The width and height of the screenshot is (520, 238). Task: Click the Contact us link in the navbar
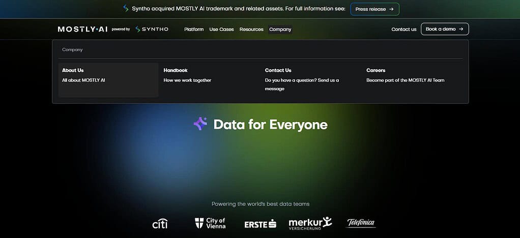point(404,29)
